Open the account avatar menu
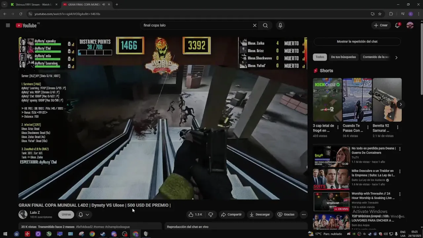Screen dimensions: 423x238 (410, 25)
